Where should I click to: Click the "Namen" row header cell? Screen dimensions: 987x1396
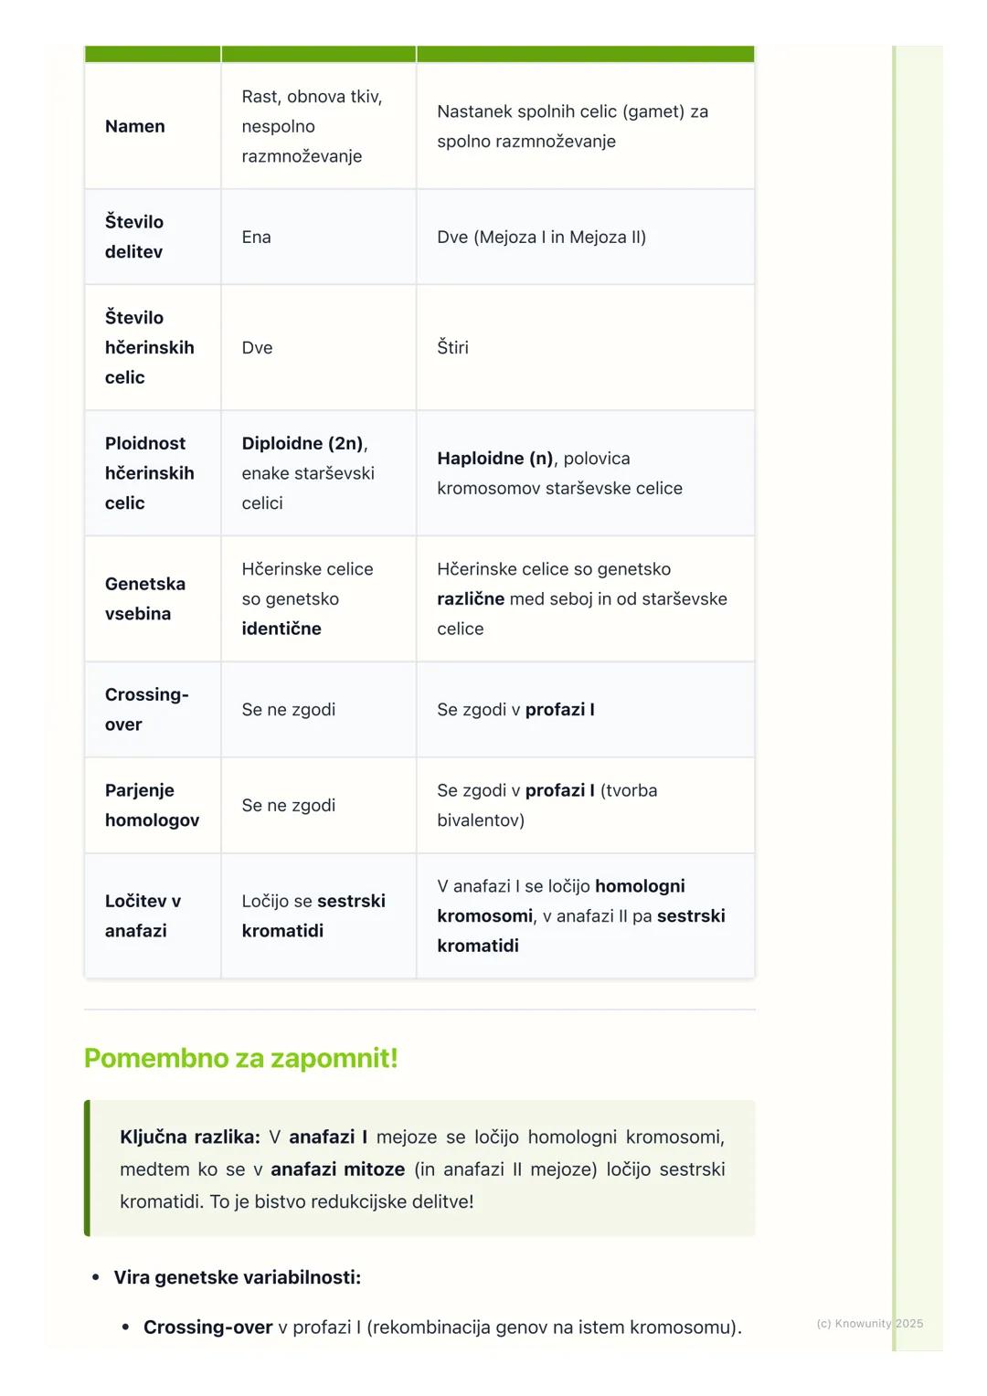pyautogui.click(x=135, y=126)
